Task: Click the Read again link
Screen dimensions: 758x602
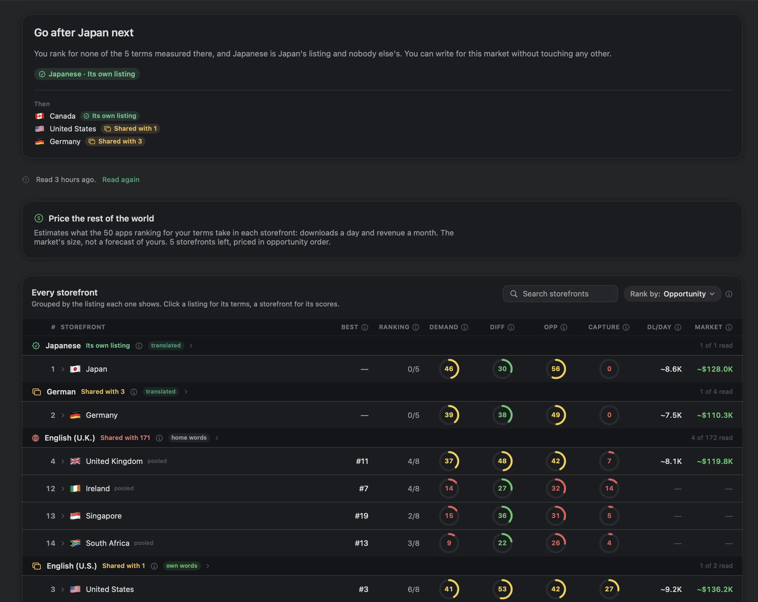Action: 120,179
